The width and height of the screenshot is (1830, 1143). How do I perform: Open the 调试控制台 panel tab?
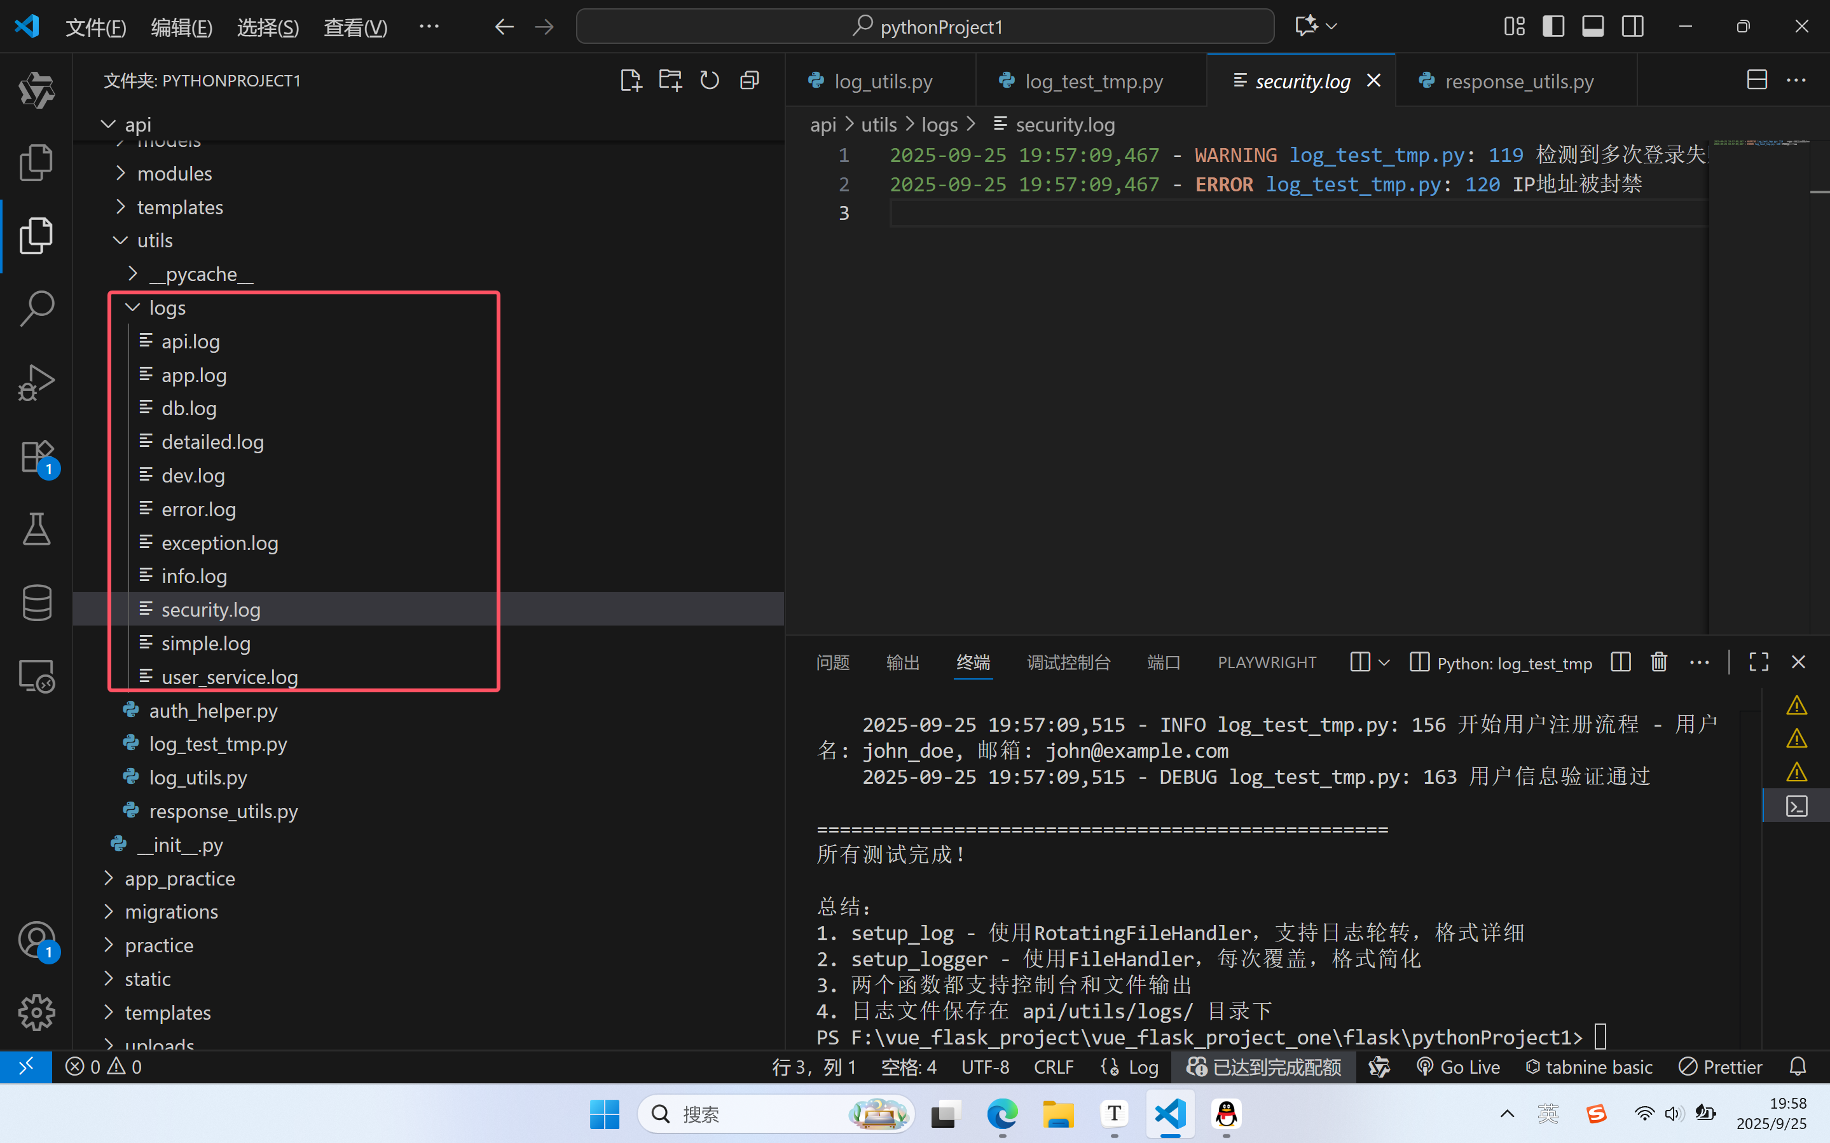click(1068, 662)
